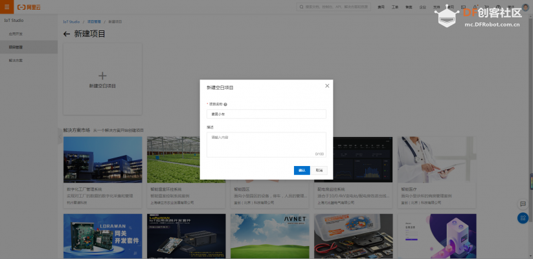Click the 新建空白项目 card label
533x259 pixels.
pos(103,86)
